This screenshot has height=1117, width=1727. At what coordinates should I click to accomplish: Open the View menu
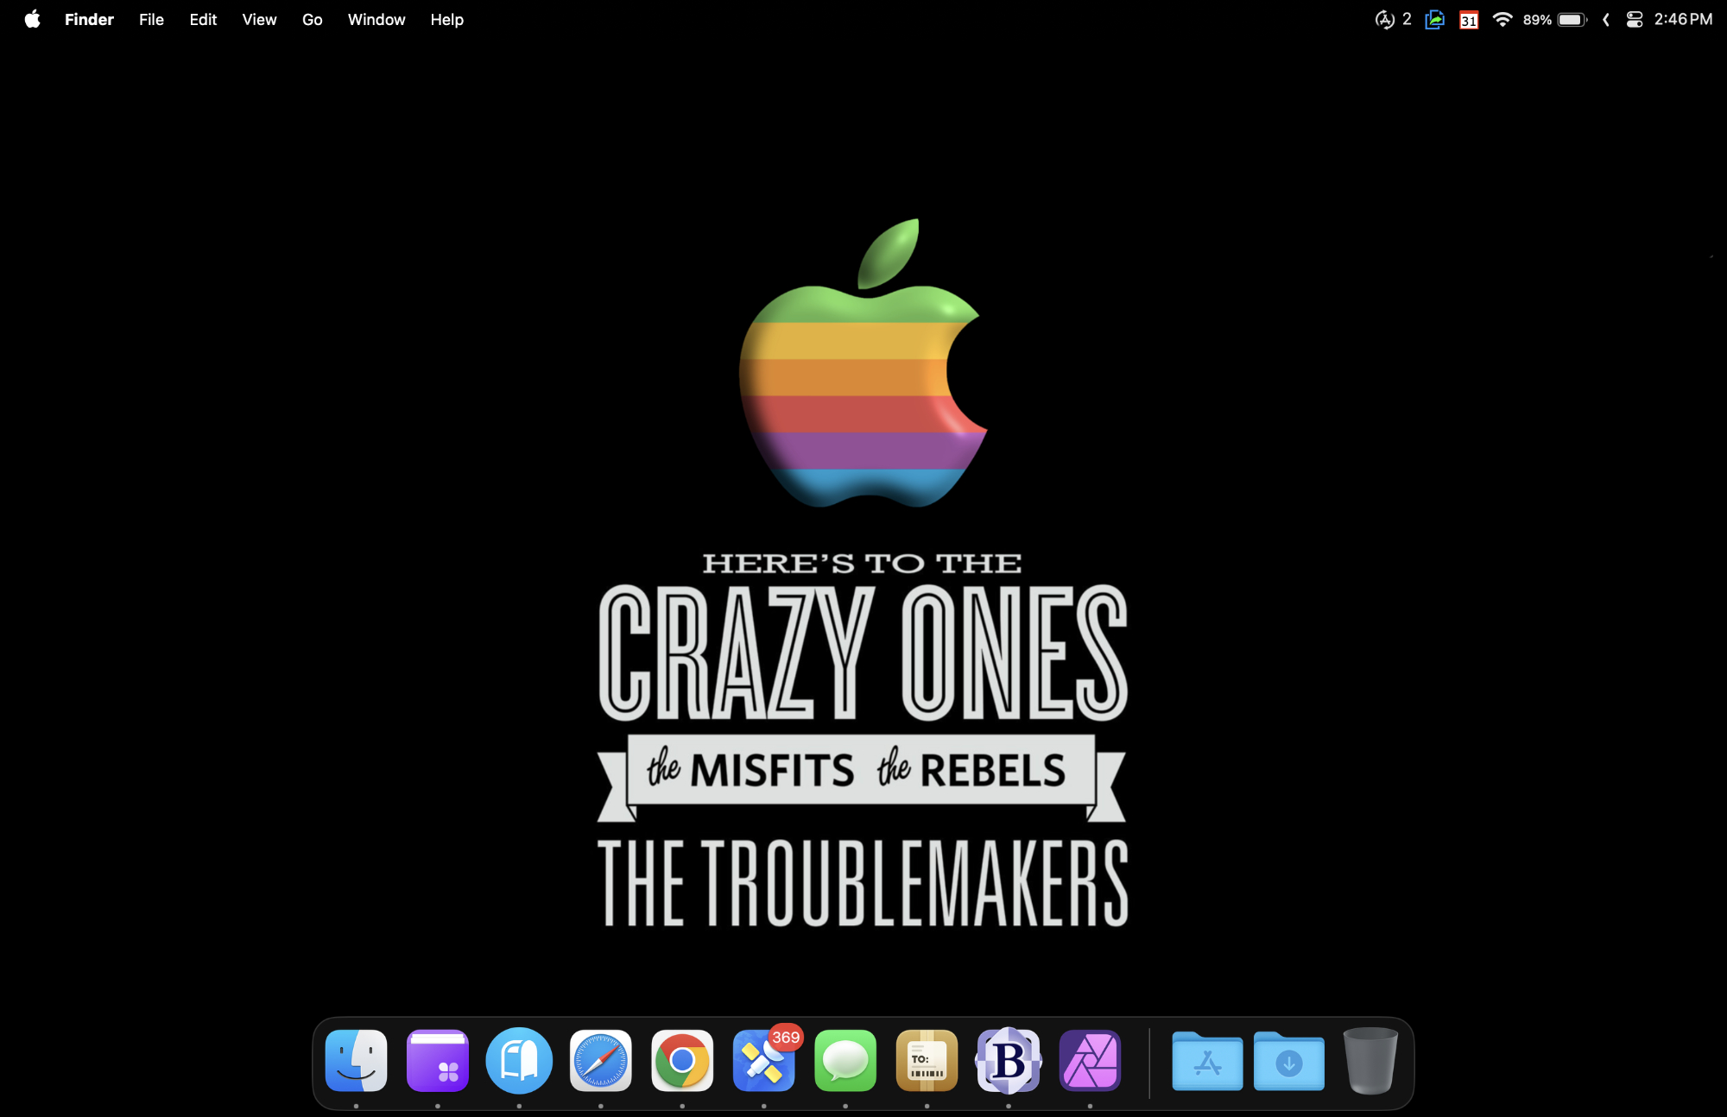(259, 19)
